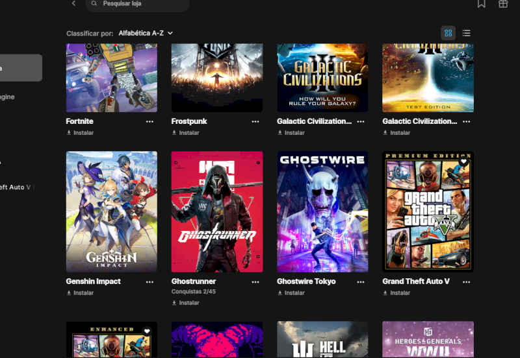Select the highlighted sidebar item

(x=21, y=68)
